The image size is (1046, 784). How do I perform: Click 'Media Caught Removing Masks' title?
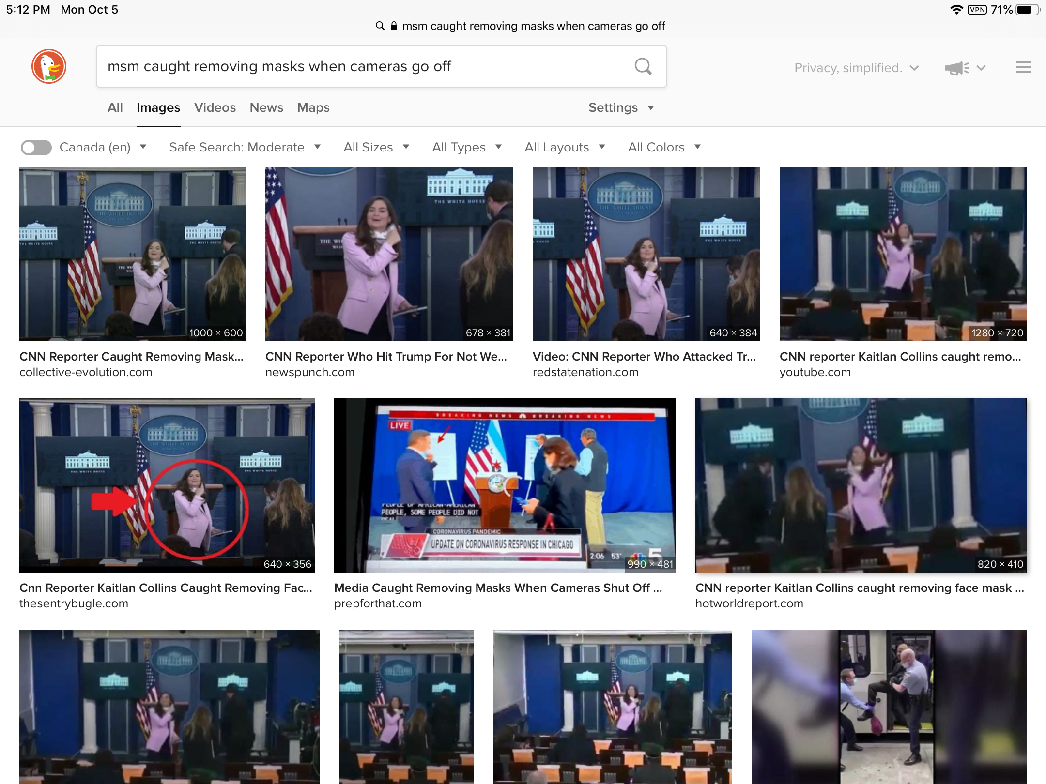pyautogui.click(x=498, y=588)
